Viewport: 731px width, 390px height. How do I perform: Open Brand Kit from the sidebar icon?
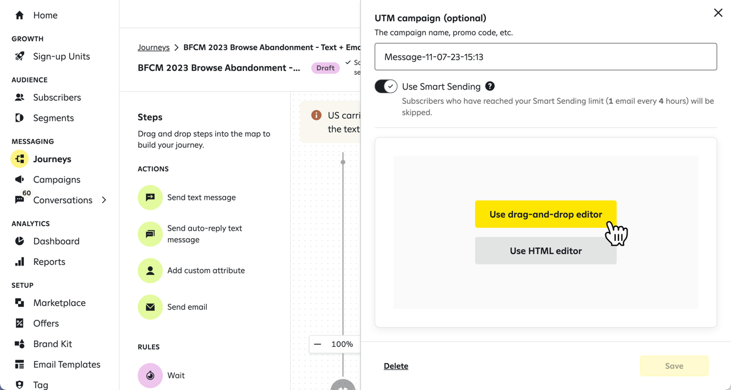tap(19, 344)
